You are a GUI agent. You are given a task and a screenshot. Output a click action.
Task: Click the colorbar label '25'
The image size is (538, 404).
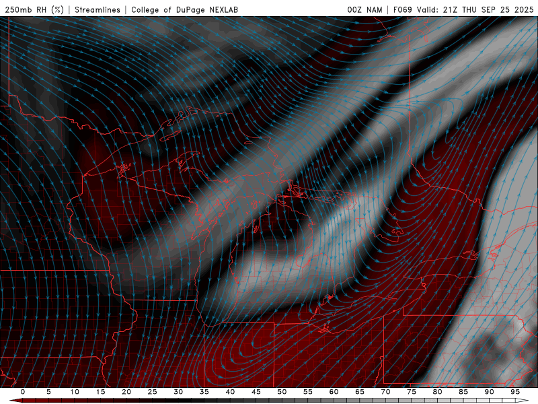pos(152,392)
